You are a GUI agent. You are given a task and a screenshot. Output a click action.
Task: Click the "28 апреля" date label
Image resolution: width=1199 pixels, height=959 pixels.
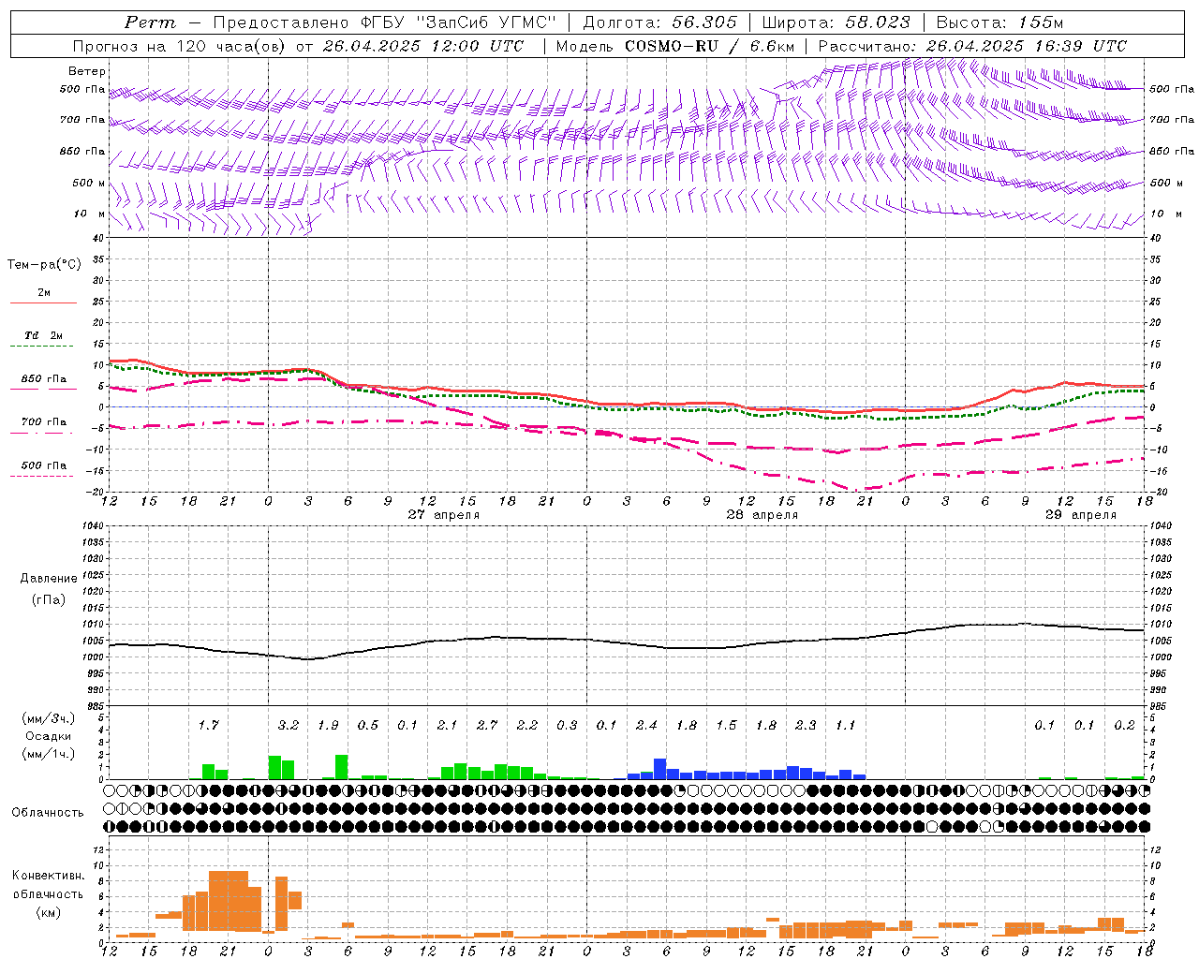click(762, 515)
